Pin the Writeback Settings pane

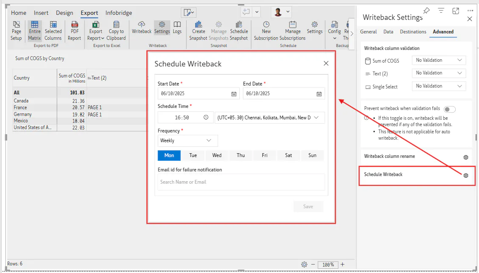tap(426, 11)
